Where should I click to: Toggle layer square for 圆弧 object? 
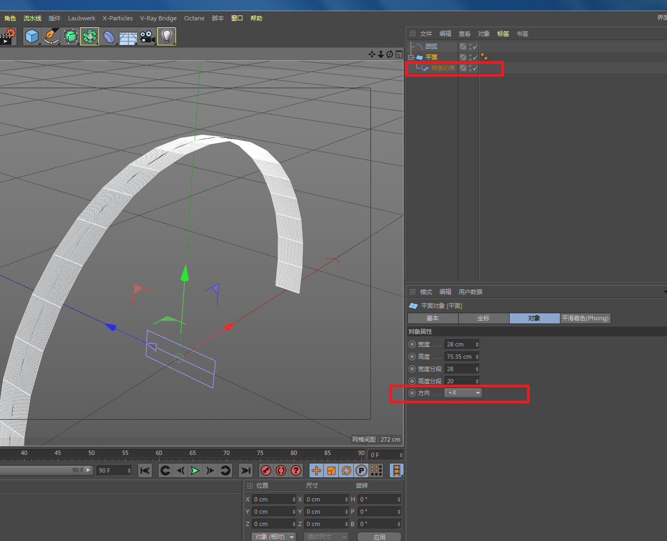[463, 47]
